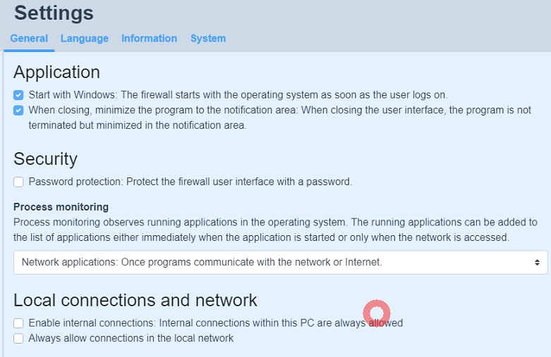Uncheck the Start with Windows checkbox
551x357 pixels.
(18, 95)
